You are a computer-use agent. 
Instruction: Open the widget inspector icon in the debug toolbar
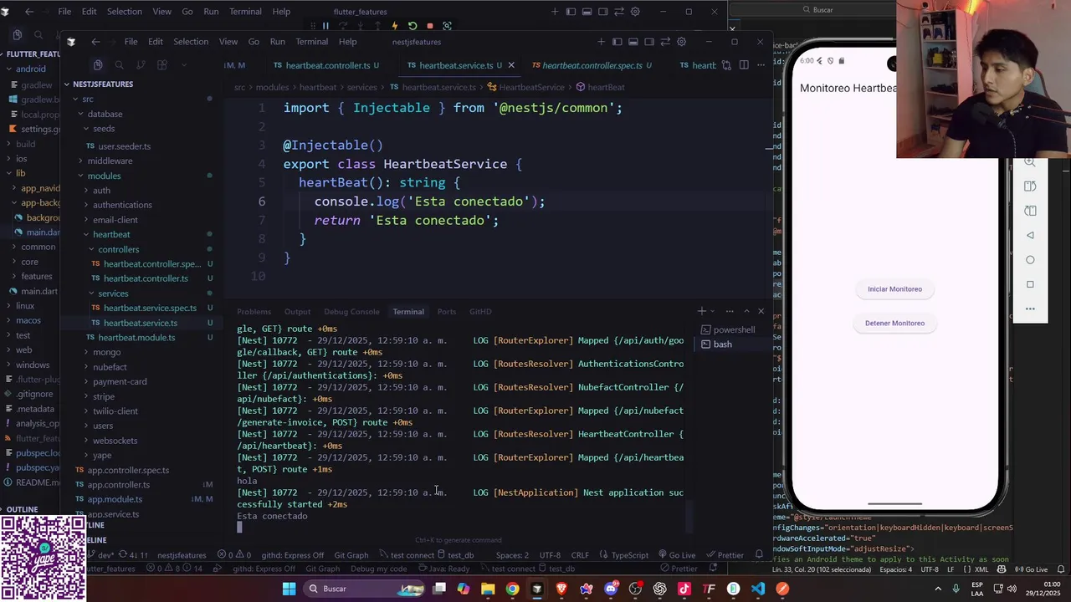(x=447, y=26)
